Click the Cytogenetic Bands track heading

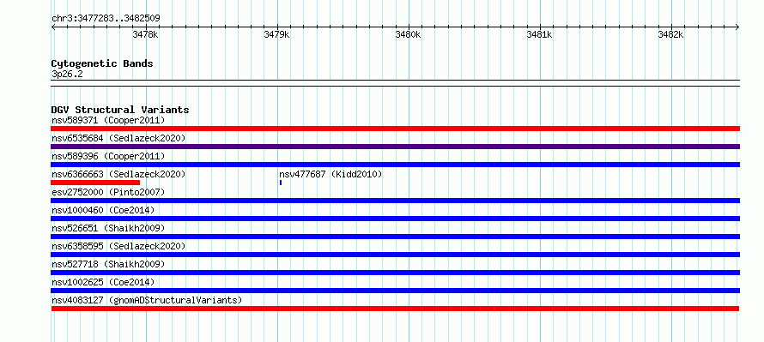[102, 63]
